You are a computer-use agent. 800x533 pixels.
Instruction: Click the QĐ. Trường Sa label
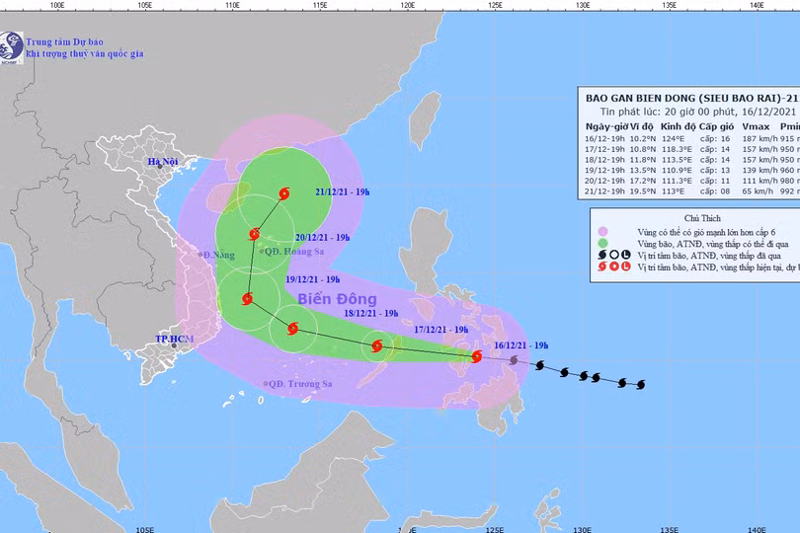(300, 384)
